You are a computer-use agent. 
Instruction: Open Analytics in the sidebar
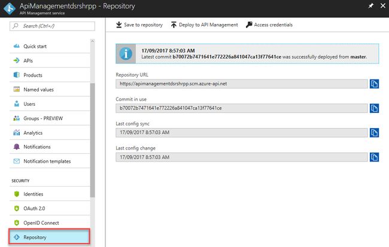coord(50,133)
